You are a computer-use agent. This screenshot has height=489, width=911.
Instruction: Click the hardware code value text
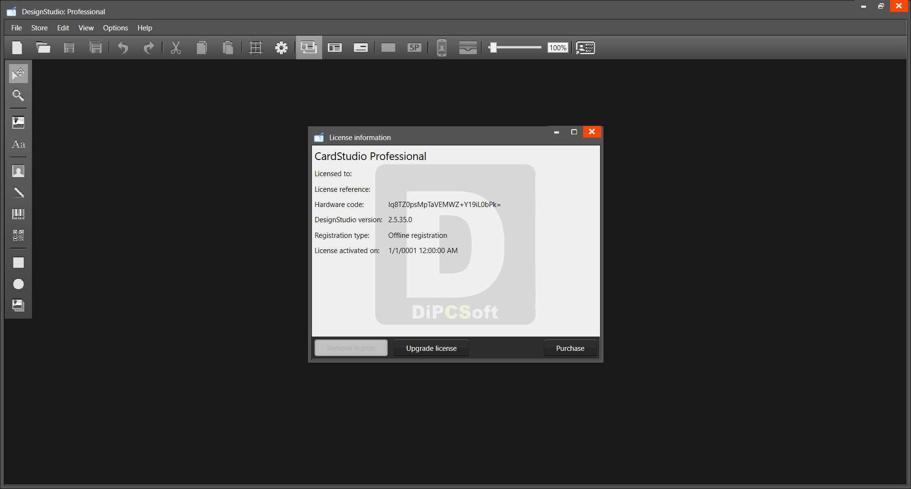[445, 205]
